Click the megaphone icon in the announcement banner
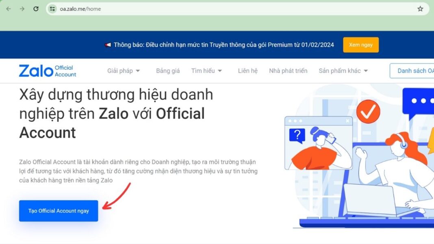The width and height of the screenshot is (434, 244). pos(106,45)
